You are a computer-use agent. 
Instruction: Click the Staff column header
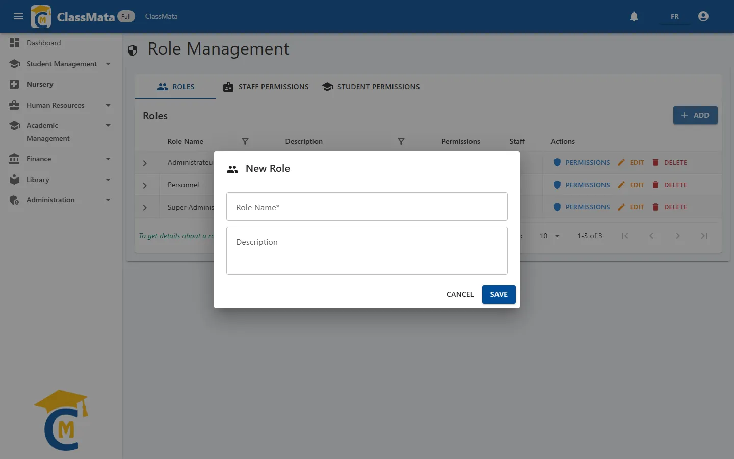tap(517, 141)
